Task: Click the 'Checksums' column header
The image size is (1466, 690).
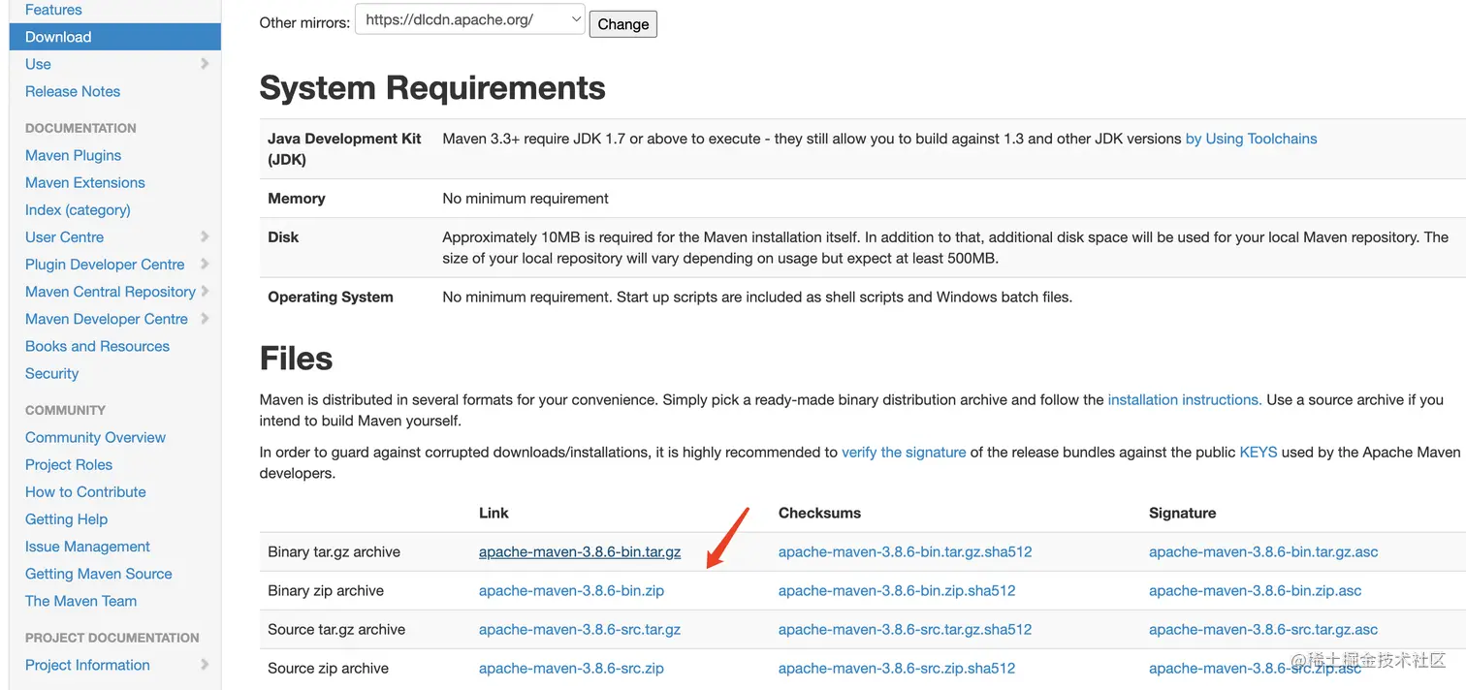Action: [819, 513]
